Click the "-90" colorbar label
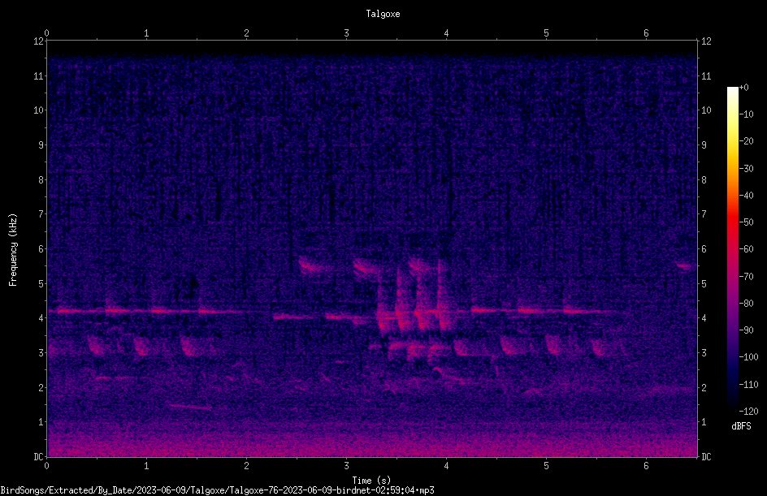Screen dimensions: 767x496 coord(746,330)
